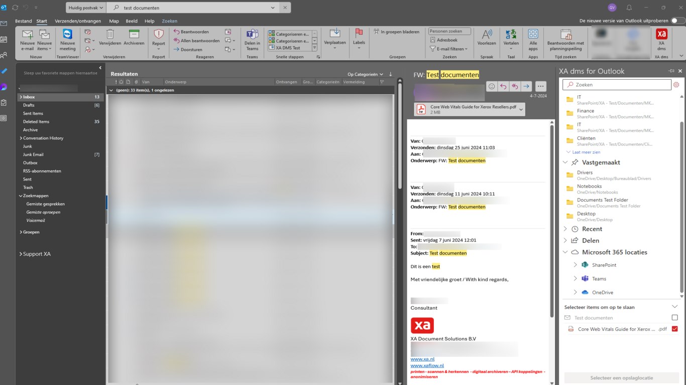Open the Adresboek
Screen dimensions: 686x385
(443, 40)
